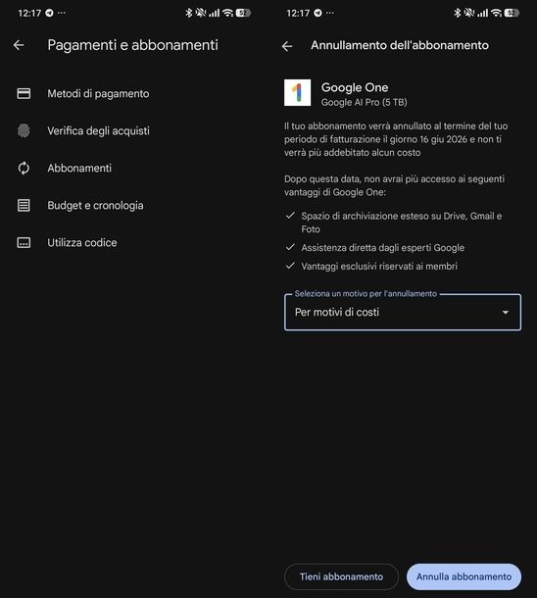Tap 12:17 clock in right status bar
Viewport: 537px width, 598px height.
[298, 14]
